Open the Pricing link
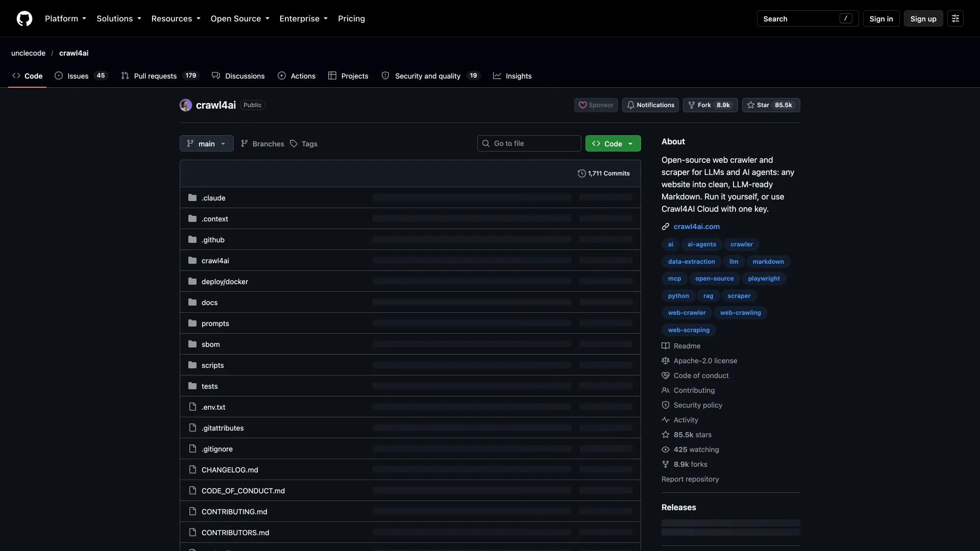 tap(351, 19)
